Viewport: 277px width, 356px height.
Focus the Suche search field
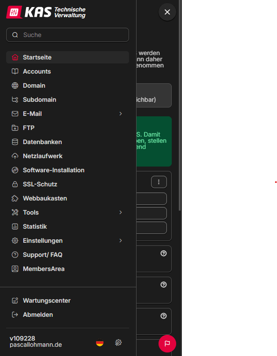(x=68, y=35)
